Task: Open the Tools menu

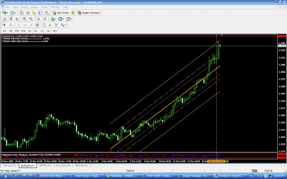Action: coord(44,7)
